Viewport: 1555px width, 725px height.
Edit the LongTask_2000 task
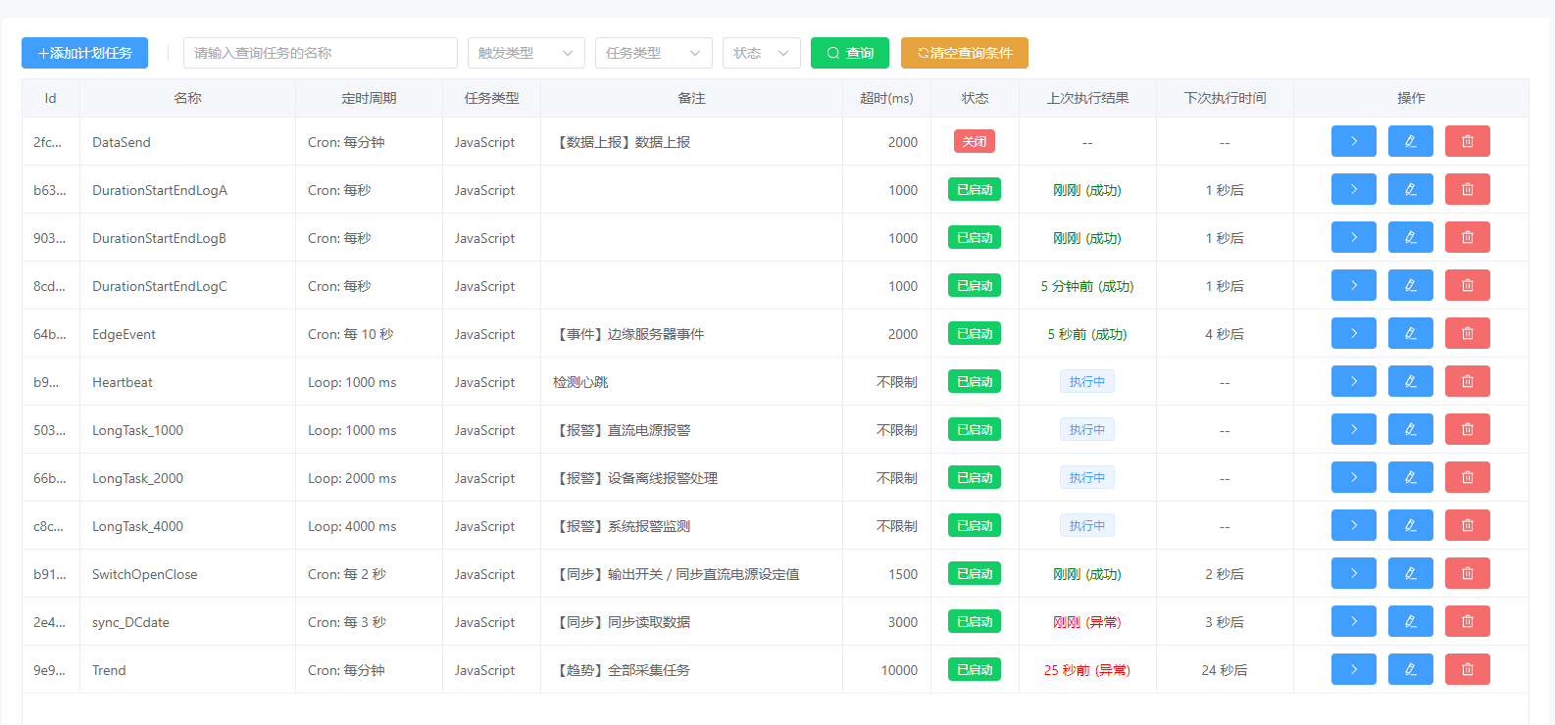(x=1410, y=477)
